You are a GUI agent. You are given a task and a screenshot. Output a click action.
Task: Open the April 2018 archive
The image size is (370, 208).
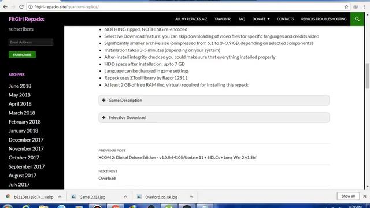[x=20, y=104]
